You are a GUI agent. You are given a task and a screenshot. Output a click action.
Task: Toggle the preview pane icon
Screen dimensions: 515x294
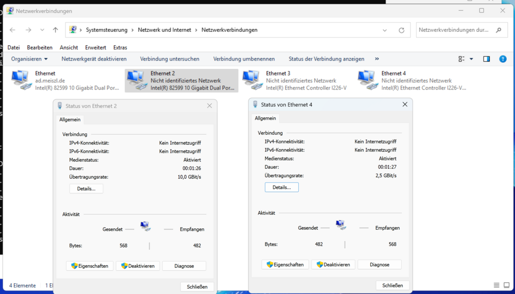tap(487, 59)
